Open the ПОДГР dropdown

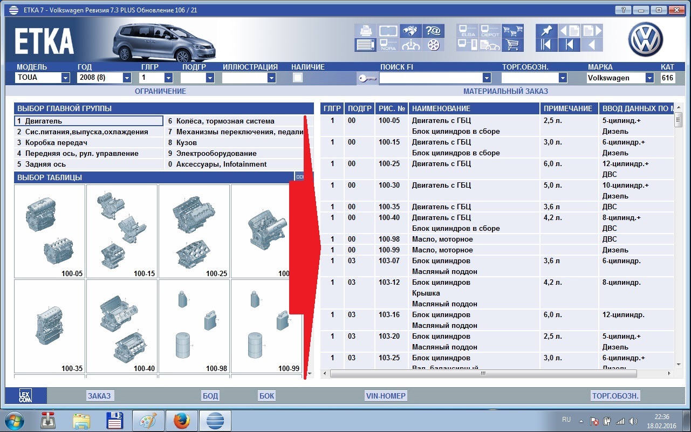click(x=210, y=78)
